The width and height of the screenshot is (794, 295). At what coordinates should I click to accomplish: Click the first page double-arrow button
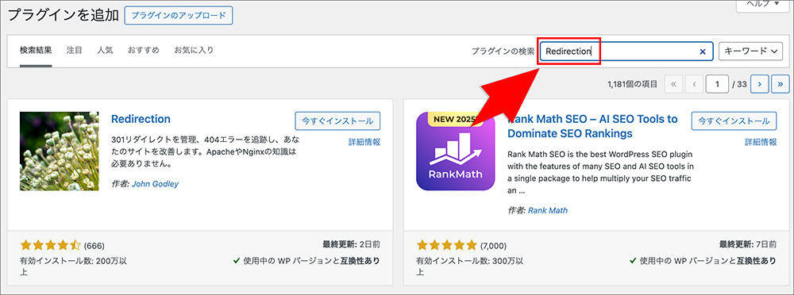[x=673, y=85]
